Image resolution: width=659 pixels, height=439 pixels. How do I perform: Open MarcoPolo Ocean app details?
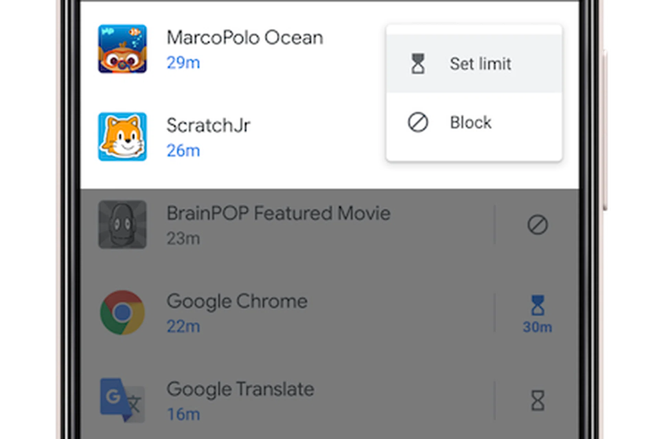coord(245,37)
